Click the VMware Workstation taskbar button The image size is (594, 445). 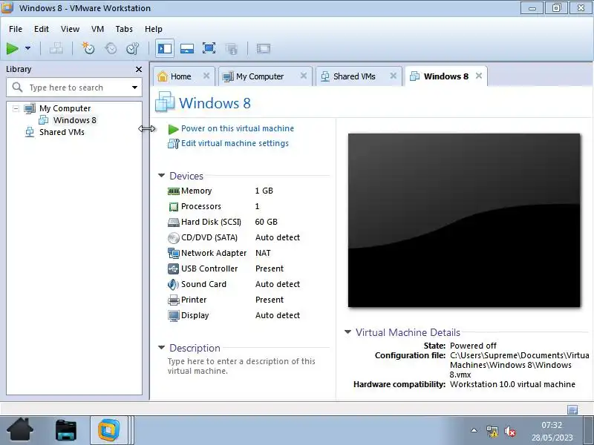click(109, 430)
